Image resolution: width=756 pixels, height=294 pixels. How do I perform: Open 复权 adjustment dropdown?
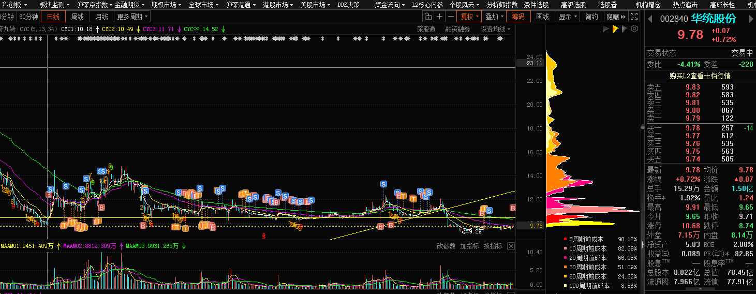(x=469, y=17)
